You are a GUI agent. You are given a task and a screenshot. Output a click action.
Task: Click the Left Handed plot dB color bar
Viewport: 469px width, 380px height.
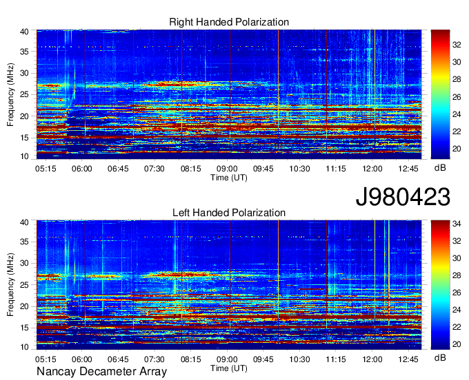tap(440, 285)
